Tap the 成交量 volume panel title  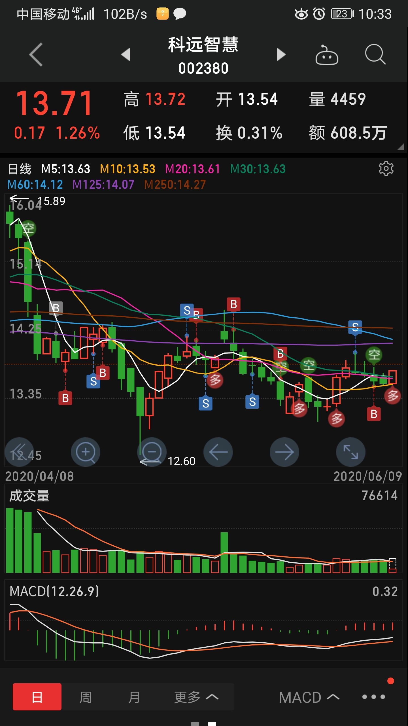(29, 496)
